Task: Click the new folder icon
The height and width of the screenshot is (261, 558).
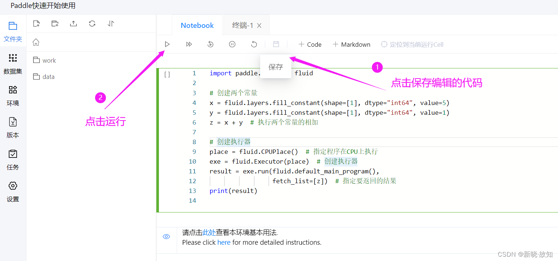Action: click(55, 24)
